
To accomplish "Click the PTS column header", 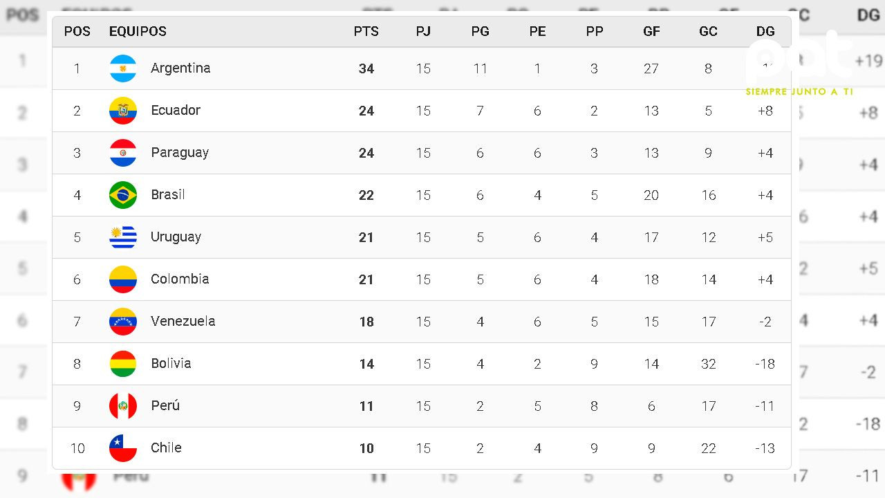I will point(366,31).
